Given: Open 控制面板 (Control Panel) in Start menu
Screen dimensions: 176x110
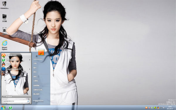Looking at the screenshot, I should coord(36,86).
